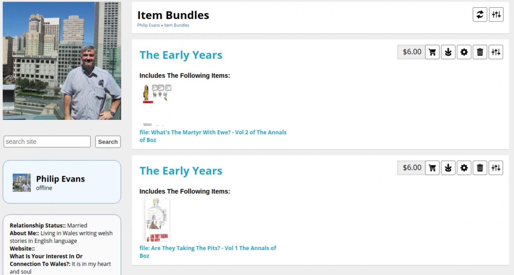
Task: Click the refresh icon in Item Bundles header
Action: pyautogui.click(x=480, y=15)
